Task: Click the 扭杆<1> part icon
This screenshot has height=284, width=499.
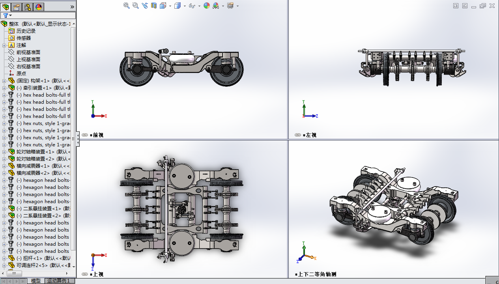Action: coord(11,258)
